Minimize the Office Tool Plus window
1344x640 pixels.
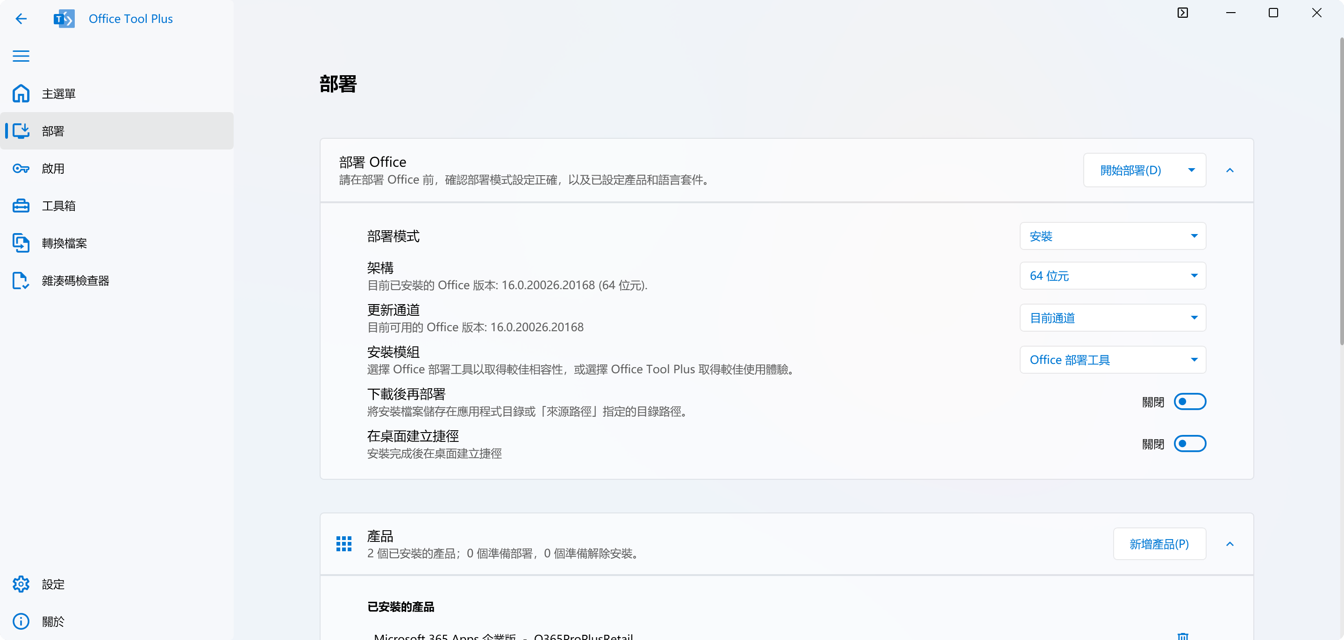1230,13
